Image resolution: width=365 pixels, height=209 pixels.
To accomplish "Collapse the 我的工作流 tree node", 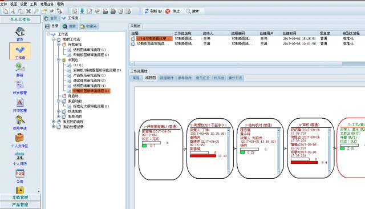I will pyautogui.click(x=54, y=39).
